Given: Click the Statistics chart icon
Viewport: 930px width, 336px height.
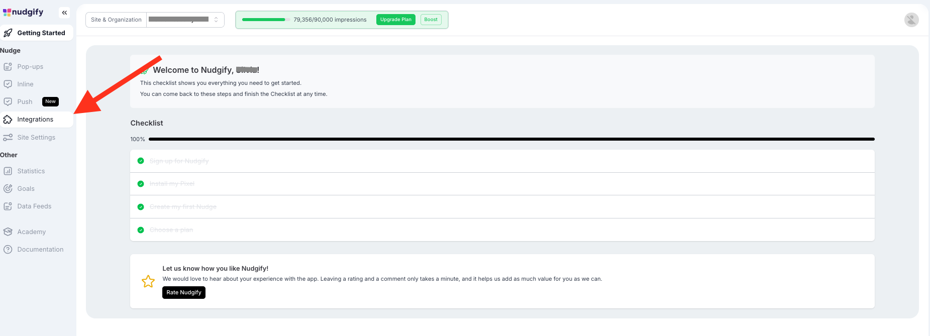Looking at the screenshot, I should pos(8,171).
